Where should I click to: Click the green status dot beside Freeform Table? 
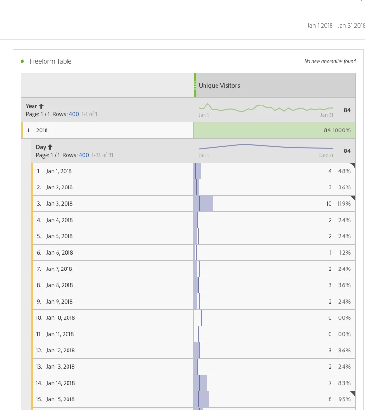[x=22, y=61]
